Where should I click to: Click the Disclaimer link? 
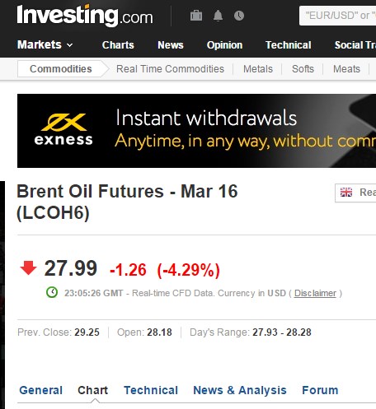315,293
